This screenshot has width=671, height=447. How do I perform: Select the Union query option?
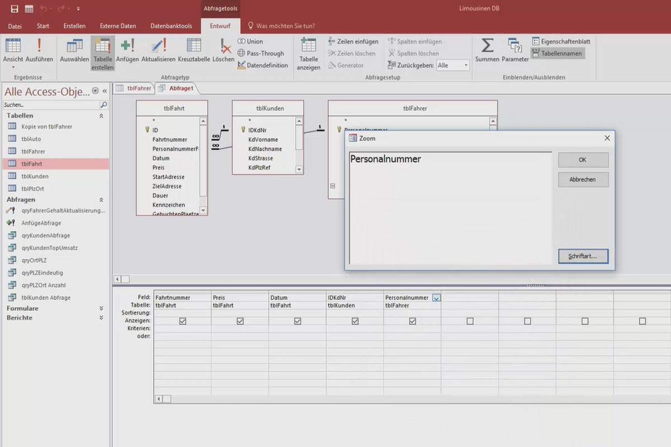(250, 41)
